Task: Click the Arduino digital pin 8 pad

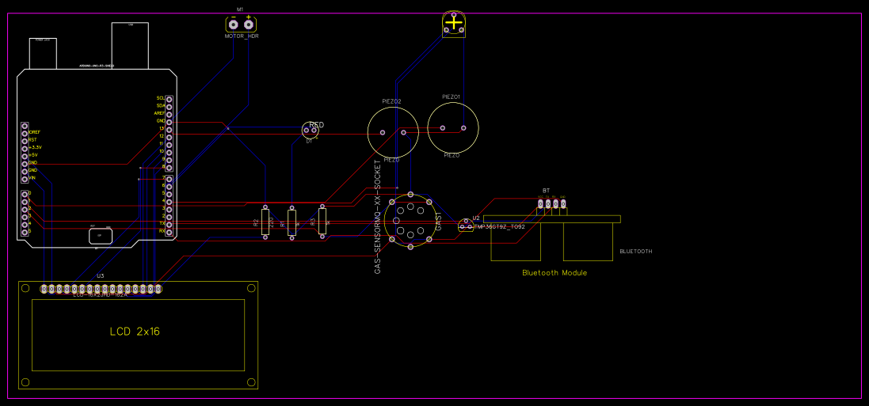Action: tap(169, 166)
